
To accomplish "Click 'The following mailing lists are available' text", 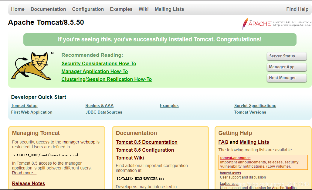I will [x=256, y=150].
